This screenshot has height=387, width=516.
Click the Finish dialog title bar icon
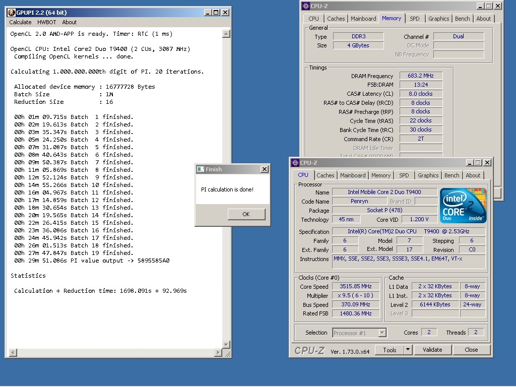point(201,169)
